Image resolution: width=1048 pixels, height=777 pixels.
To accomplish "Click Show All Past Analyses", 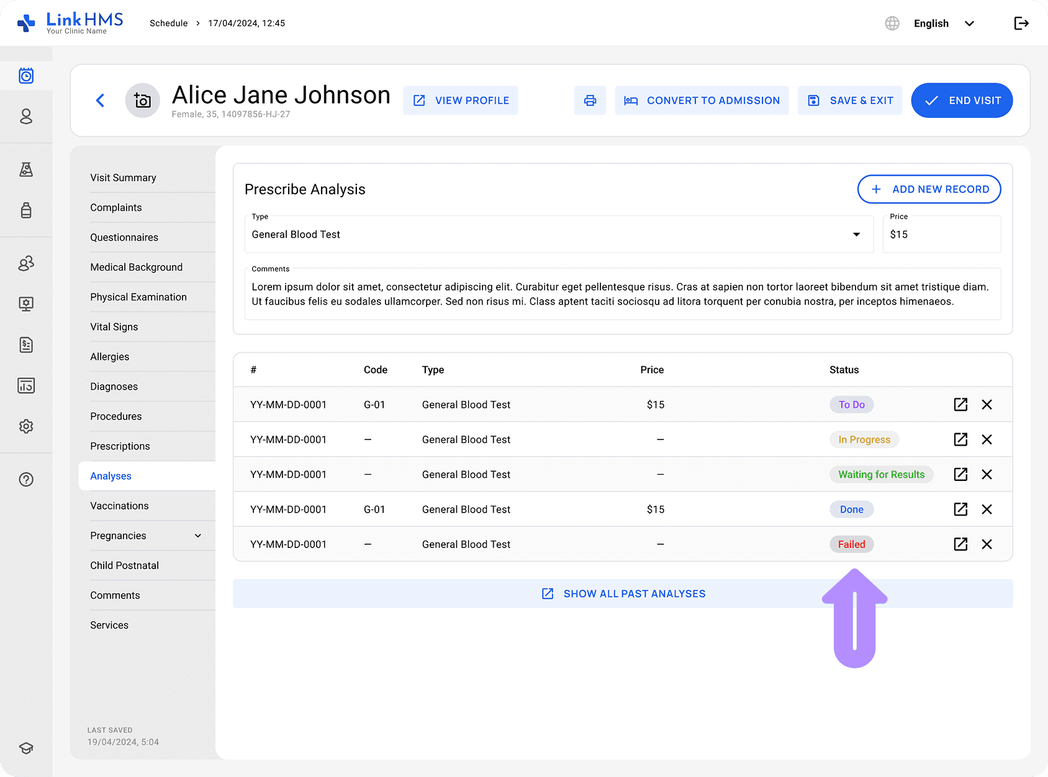I will tap(623, 594).
